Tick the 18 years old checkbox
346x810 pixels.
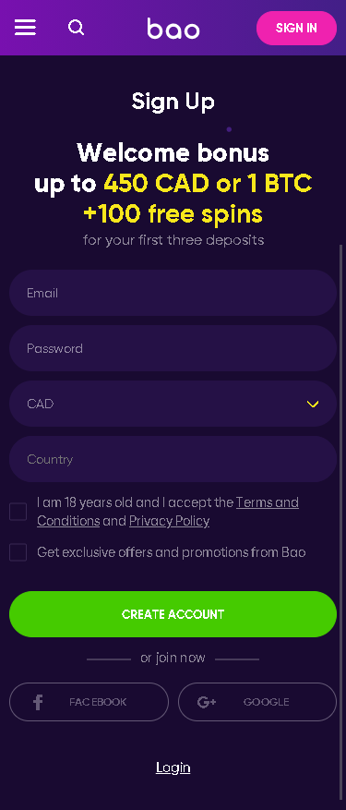18,512
